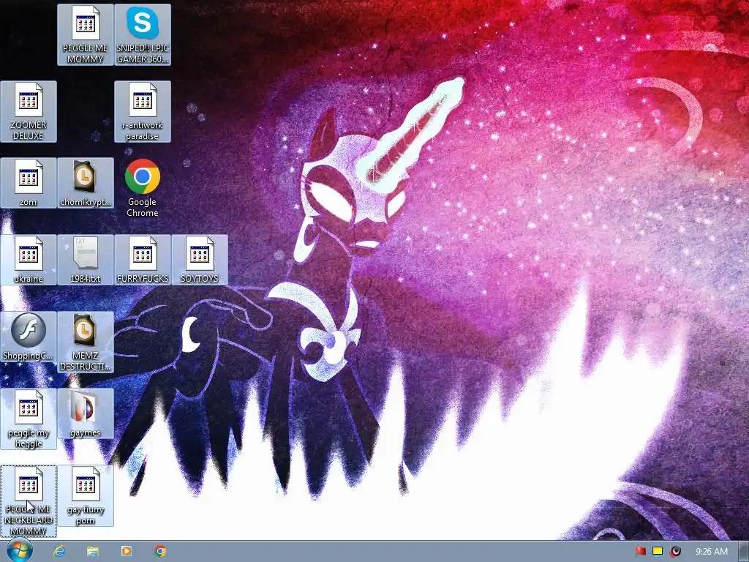Select the PEGGLE ME NECKBEARD MOMMY icon
Viewport: 749px width, 562px height.
coord(29,501)
